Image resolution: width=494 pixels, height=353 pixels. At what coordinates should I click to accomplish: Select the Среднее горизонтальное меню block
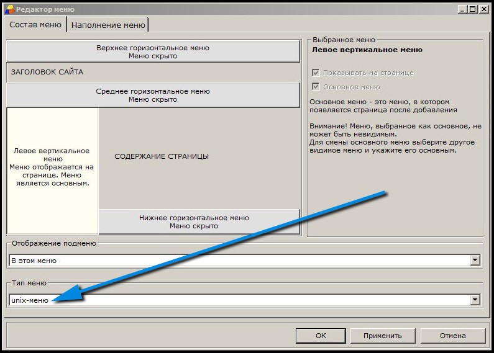(x=153, y=95)
